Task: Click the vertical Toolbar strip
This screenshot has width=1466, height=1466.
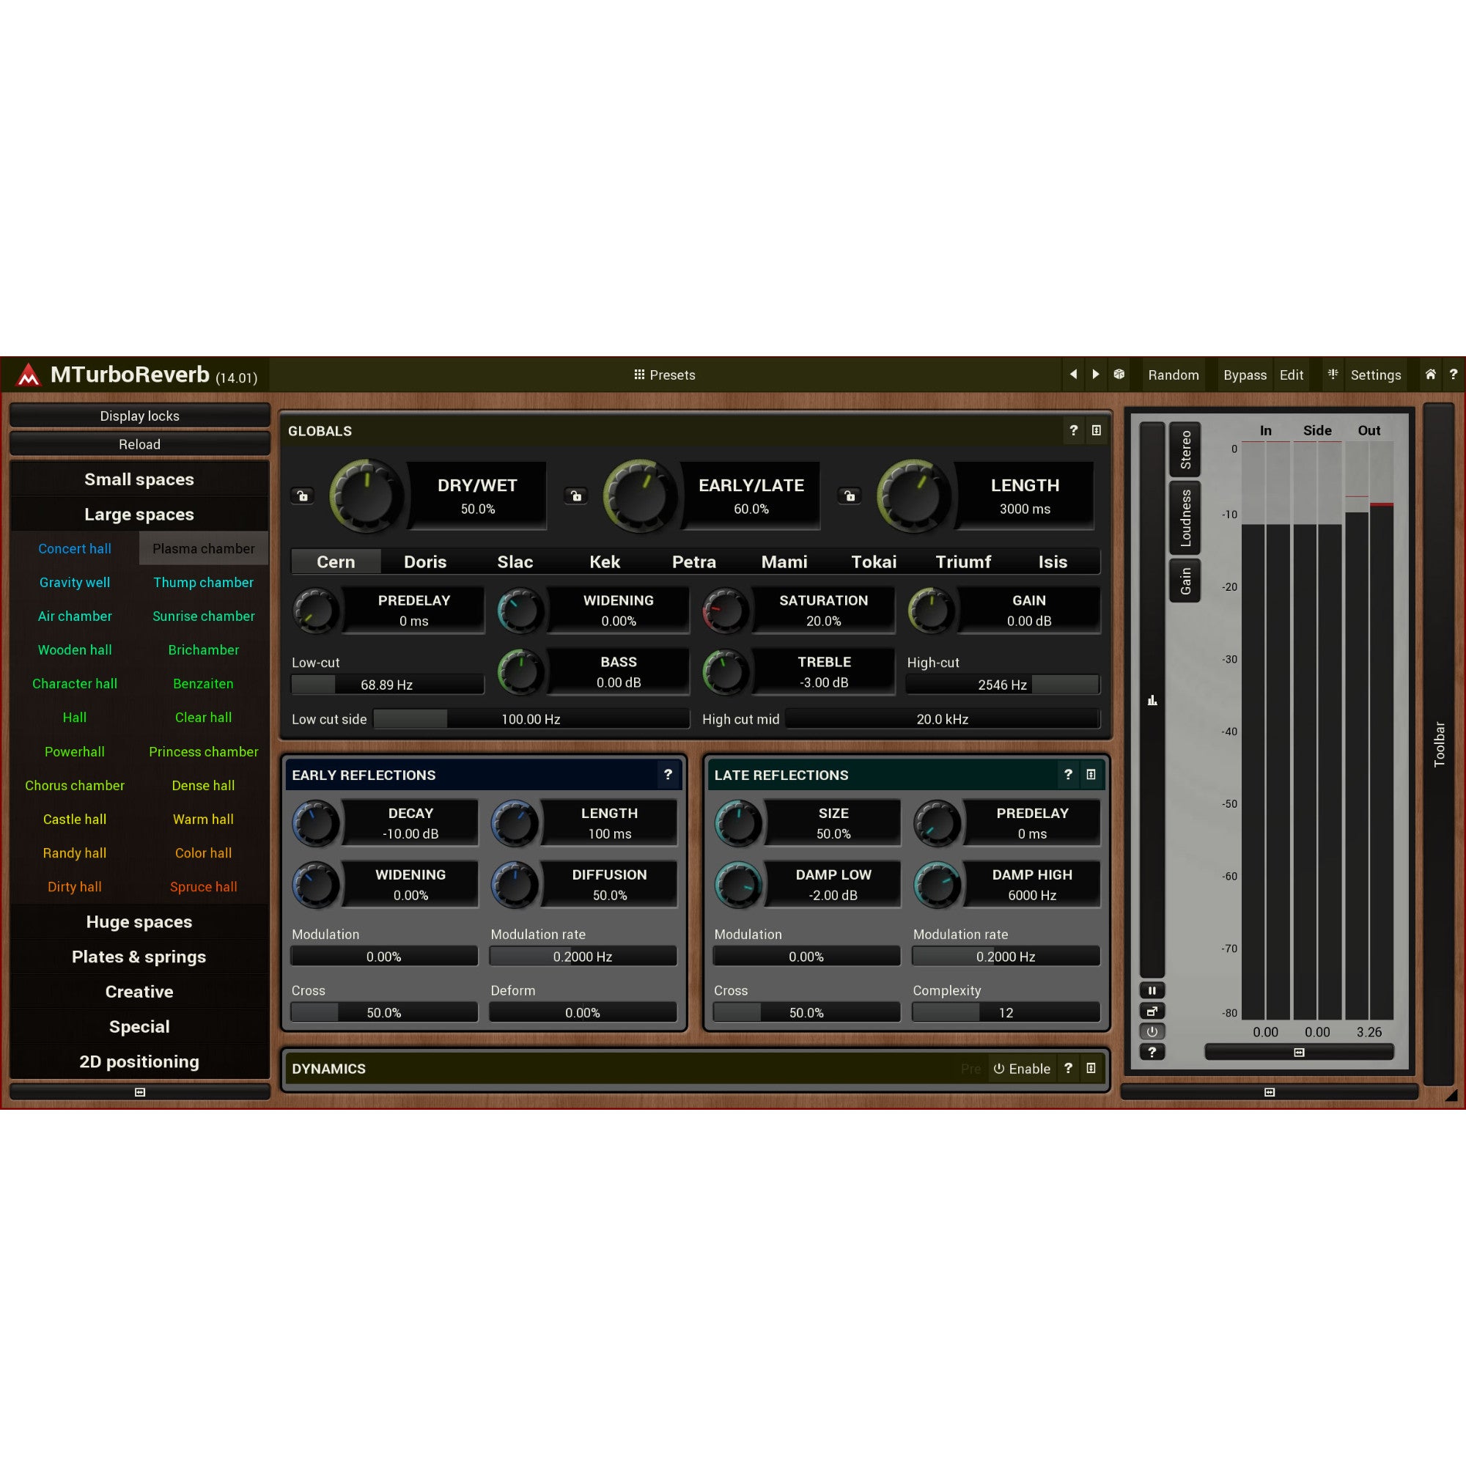Action: pyautogui.click(x=1439, y=745)
